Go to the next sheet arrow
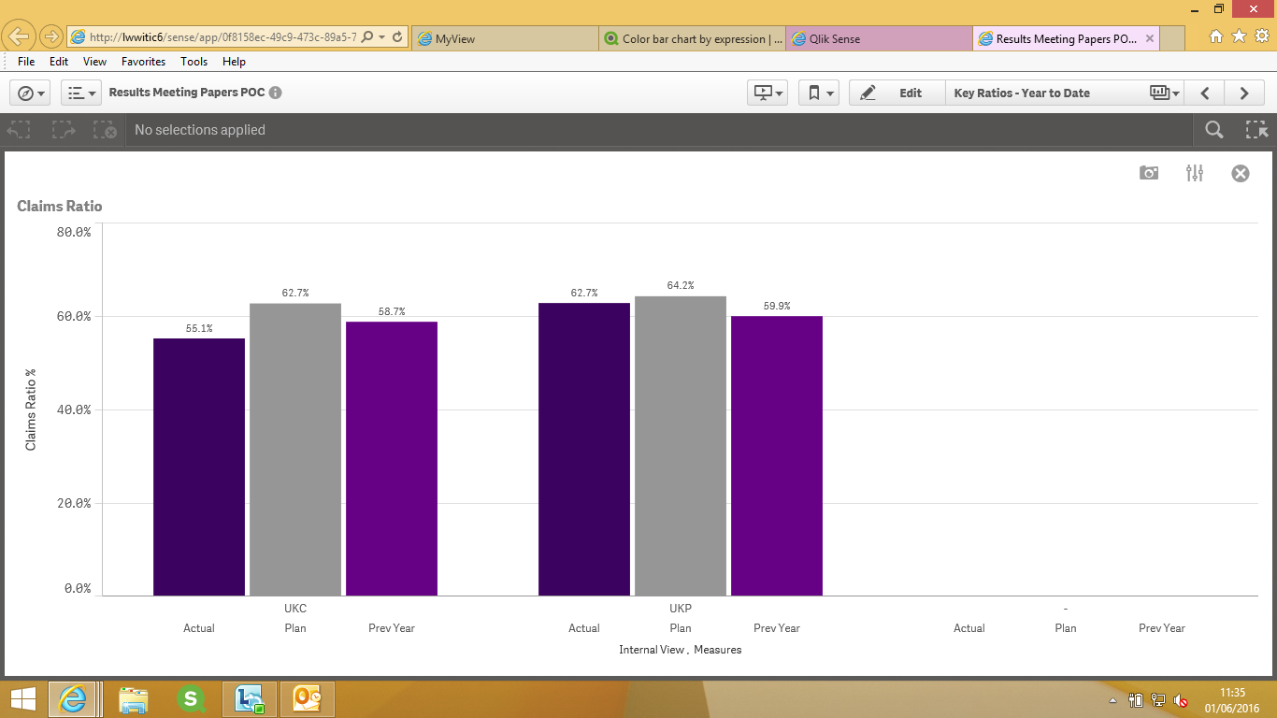 coord(1244,93)
